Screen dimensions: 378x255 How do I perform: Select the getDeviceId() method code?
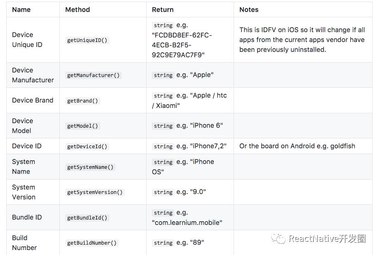(x=87, y=146)
